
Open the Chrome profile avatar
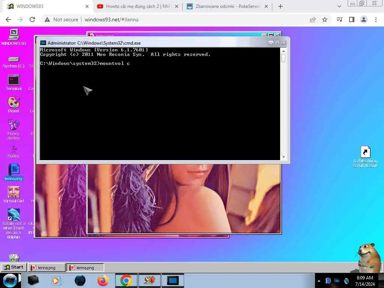[364, 19]
